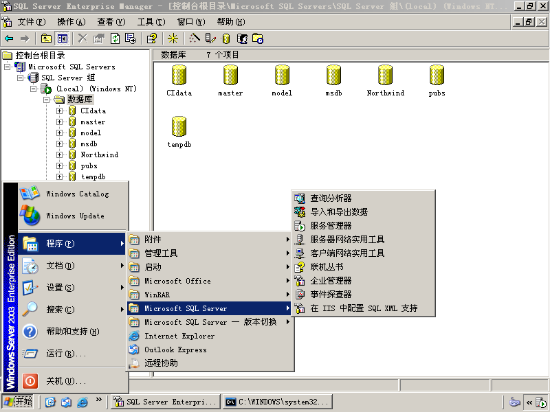550x412 pixels.
Task: Open the Microsoft Office programs folder
Action: (x=210, y=281)
